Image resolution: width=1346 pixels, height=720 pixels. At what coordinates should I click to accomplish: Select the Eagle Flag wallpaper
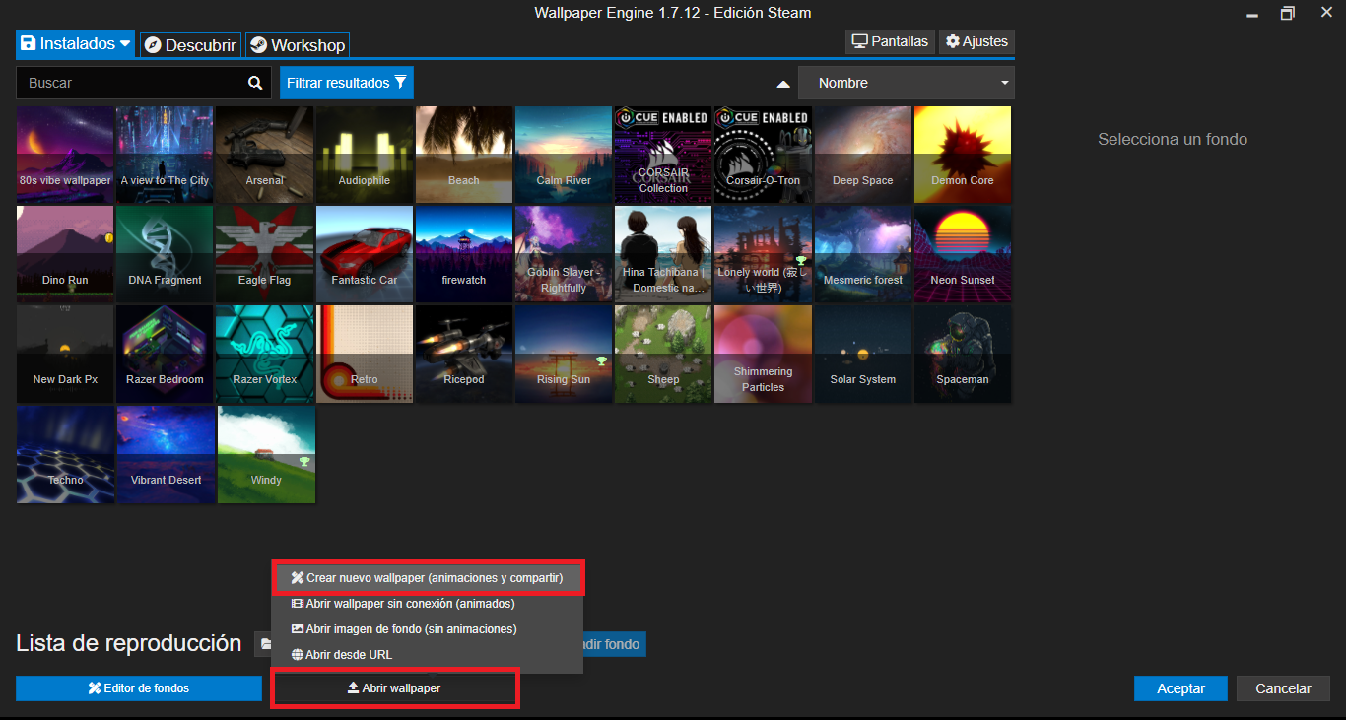[x=265, y=255]
